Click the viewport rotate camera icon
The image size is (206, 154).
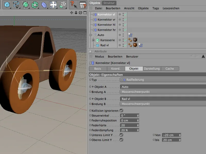[80, 13]
